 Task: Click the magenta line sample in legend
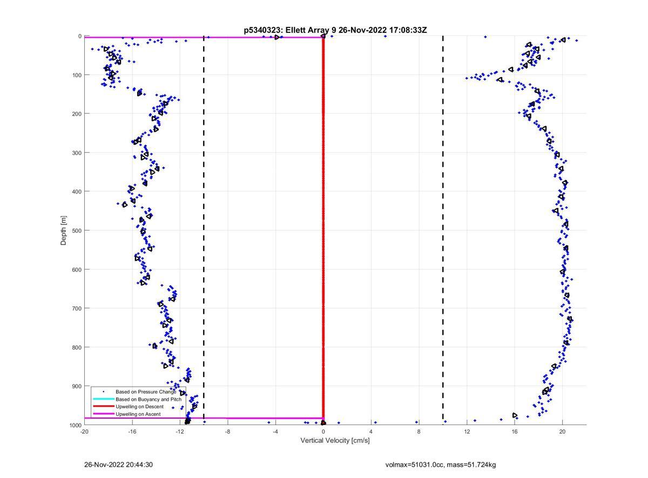coord(103,414)
